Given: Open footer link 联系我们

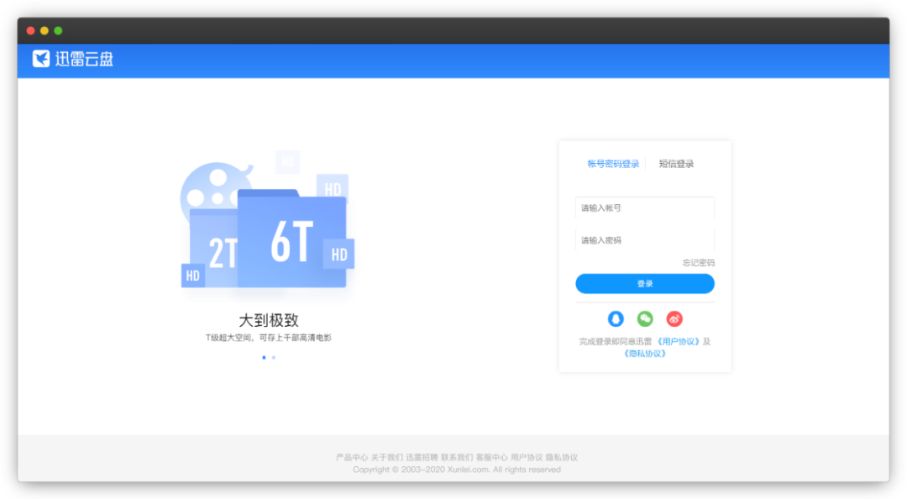Looking at the screenshot, I should [x=456, y=457].
